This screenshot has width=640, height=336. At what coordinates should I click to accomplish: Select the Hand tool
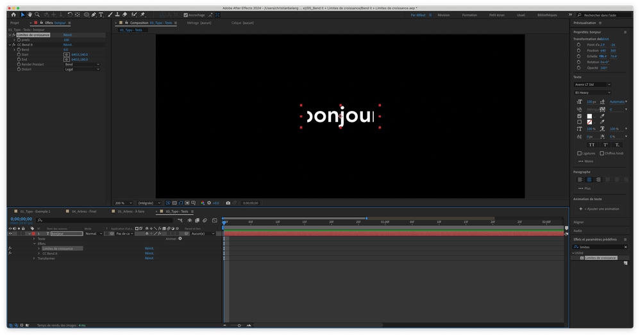29,15
